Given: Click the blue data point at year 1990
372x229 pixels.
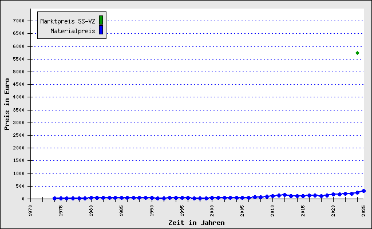Looking at the screenshot, I should pyautogui.click(x=152, y=198).
